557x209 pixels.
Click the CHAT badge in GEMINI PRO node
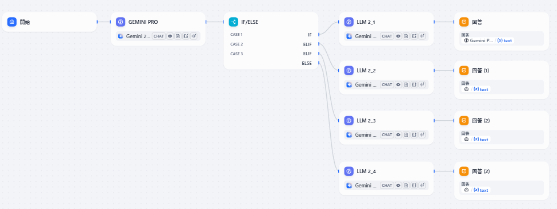[x=159, y=36]
